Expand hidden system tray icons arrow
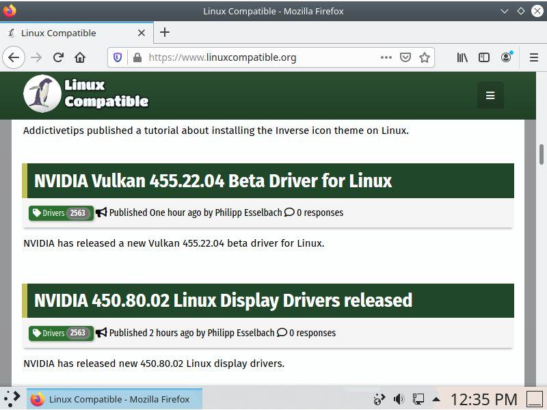 point(436,399)
